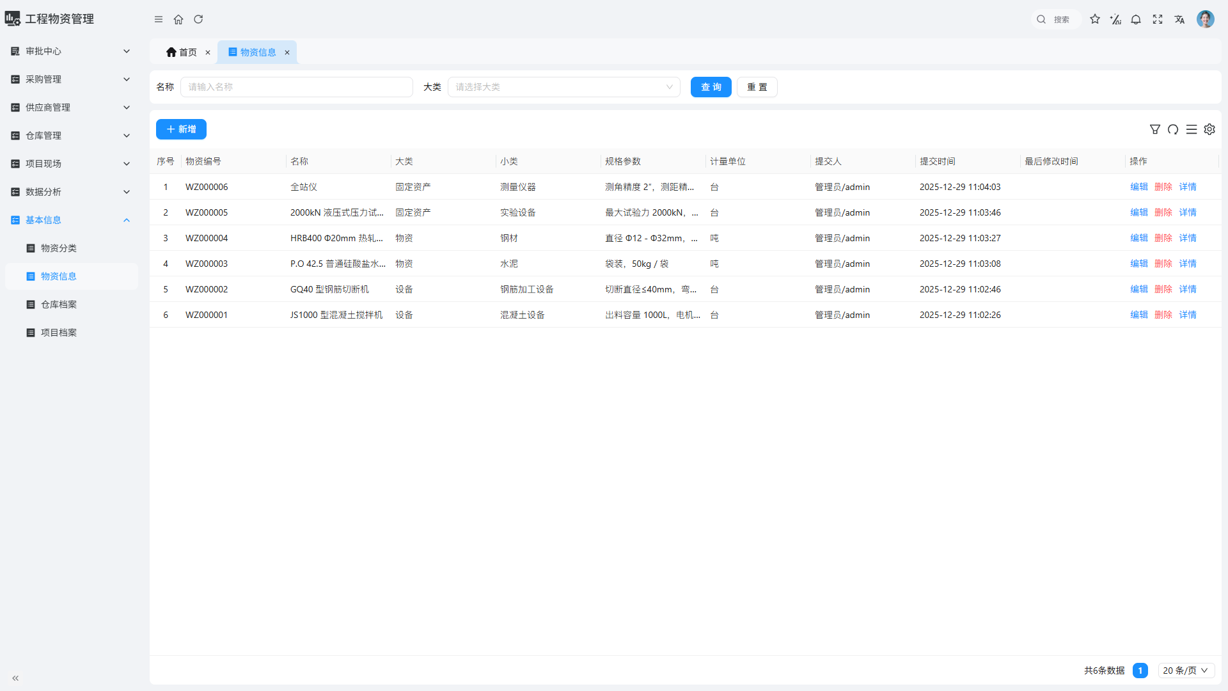The image size is (1228, 691).
Task: Click the 重置 reset button
Action: click(757, 87)
